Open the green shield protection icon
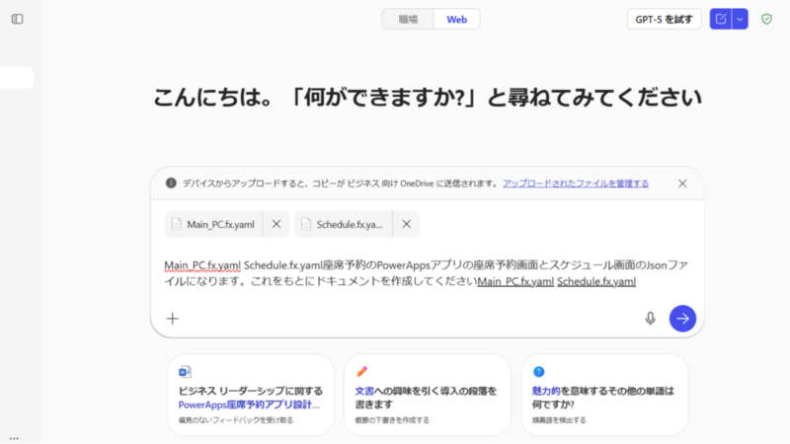Viewport: 790px width, 444px height. (x=766, y=19)
